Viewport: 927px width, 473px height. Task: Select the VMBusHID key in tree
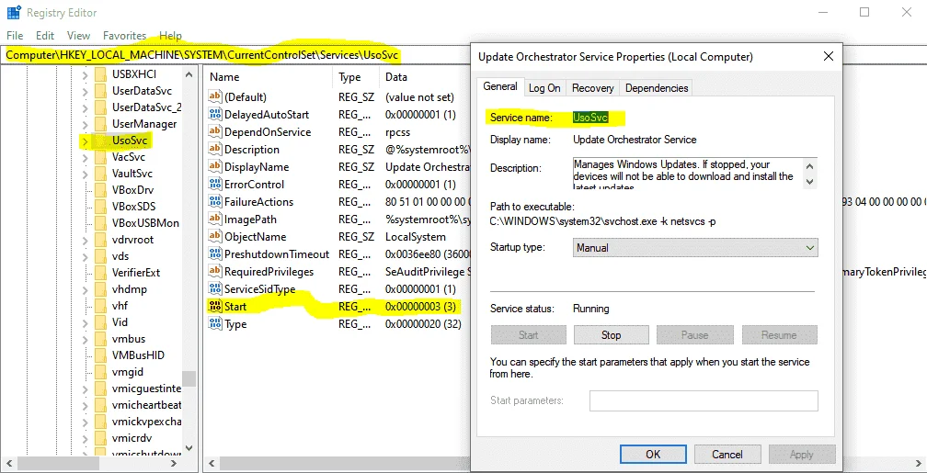138,355
